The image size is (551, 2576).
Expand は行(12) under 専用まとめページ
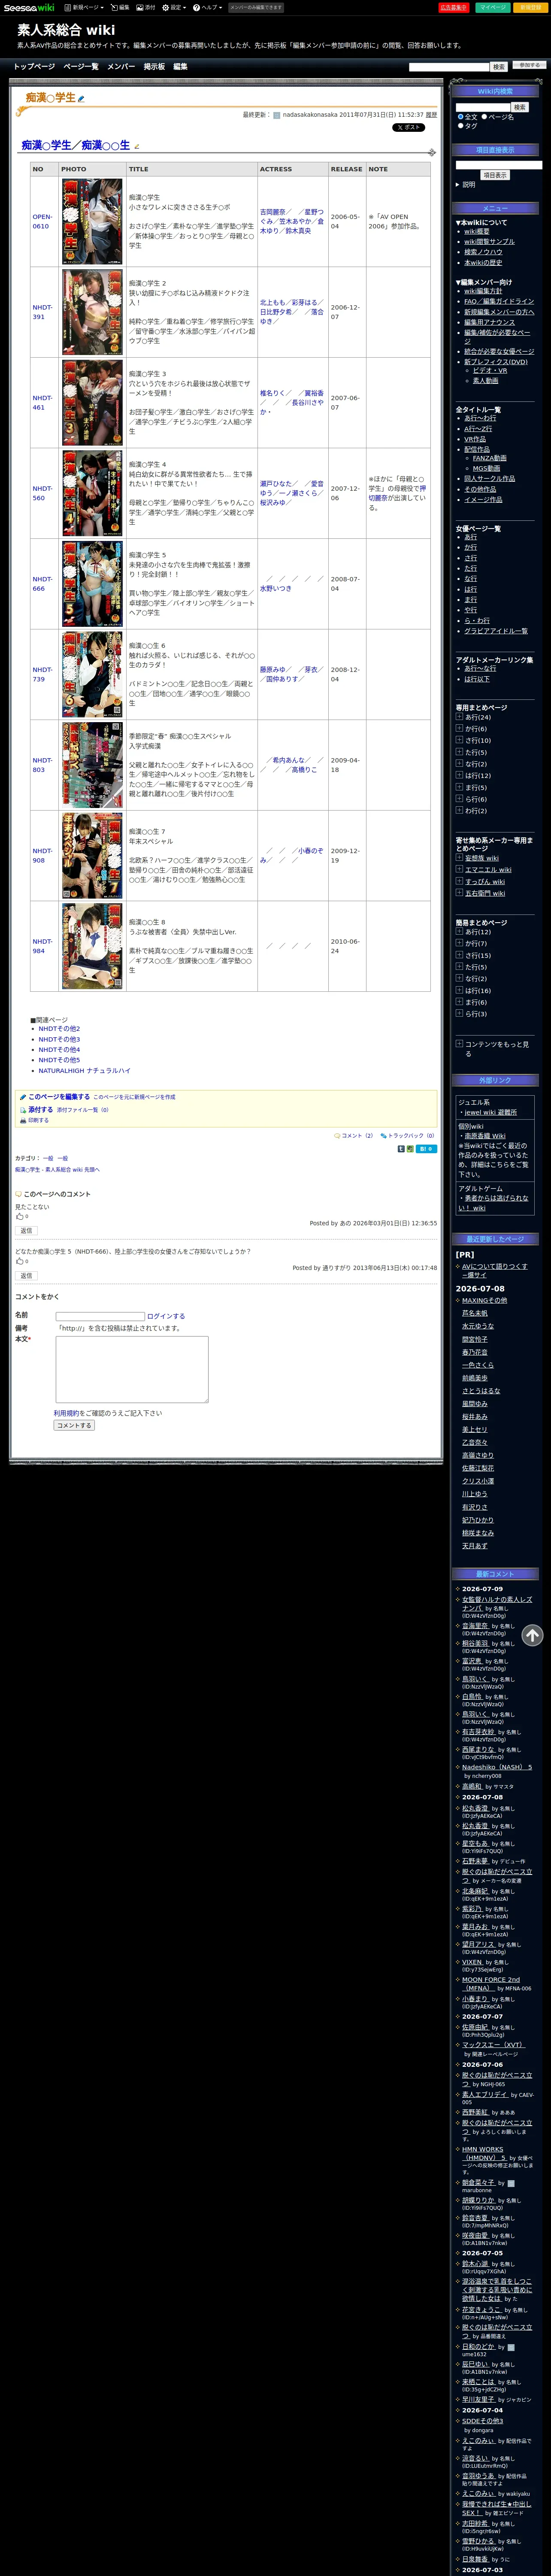point(459,775)
